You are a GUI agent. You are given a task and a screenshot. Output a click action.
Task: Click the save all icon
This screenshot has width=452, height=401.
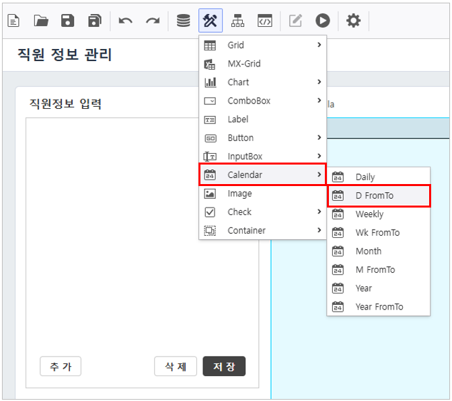[x=95, y=21]
